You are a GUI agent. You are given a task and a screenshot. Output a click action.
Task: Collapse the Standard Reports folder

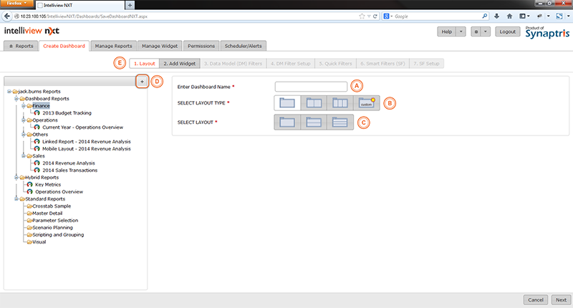point(16,198)
